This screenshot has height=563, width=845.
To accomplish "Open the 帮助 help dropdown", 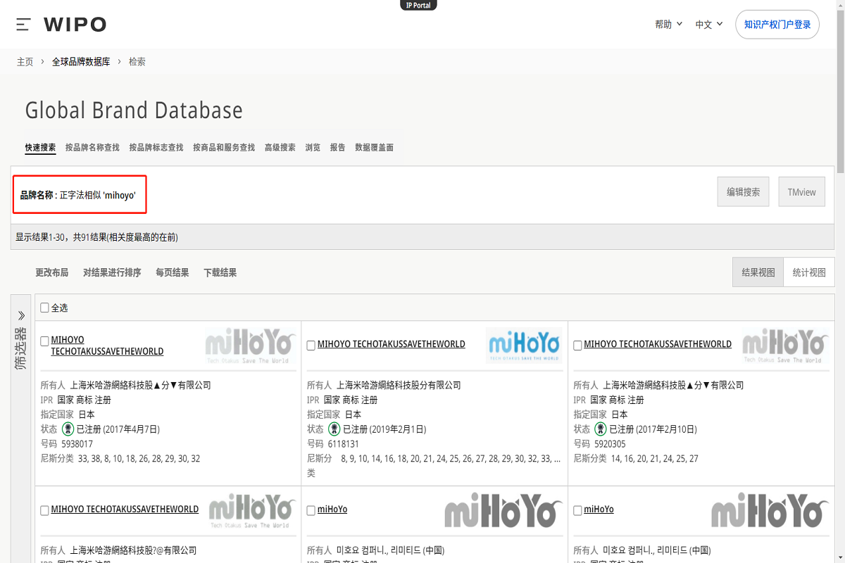I will point(669,25).
